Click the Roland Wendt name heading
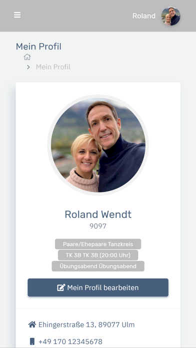 click(98, 214)
